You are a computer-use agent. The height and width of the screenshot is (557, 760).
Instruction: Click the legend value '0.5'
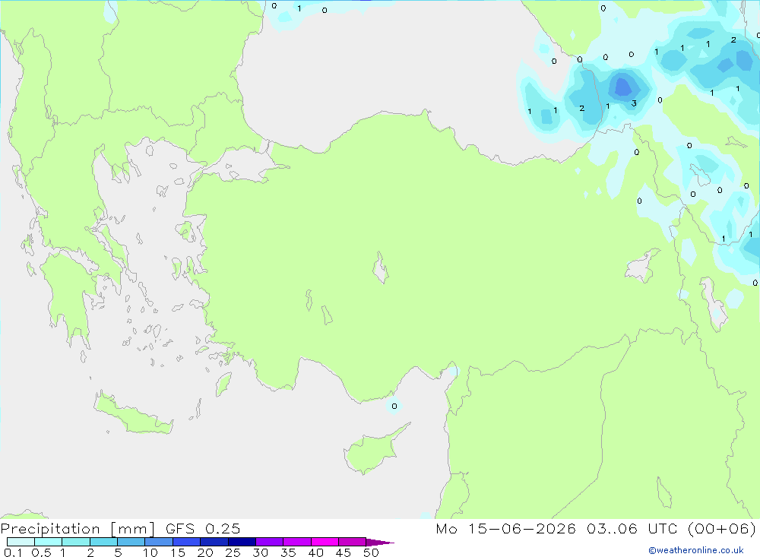(x=41, y=552)
